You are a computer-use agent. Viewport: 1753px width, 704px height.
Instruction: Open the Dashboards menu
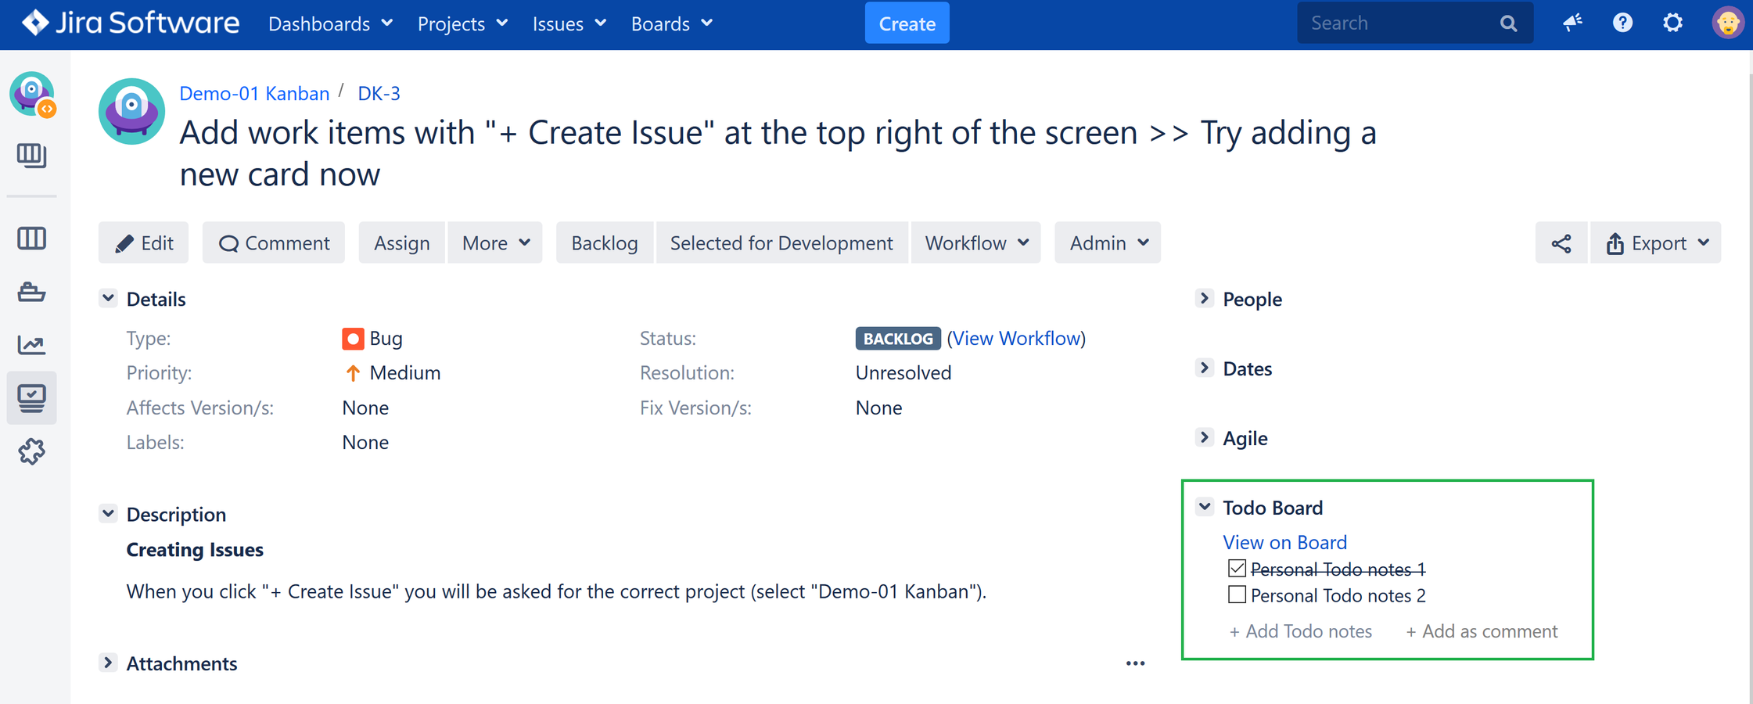coord(330,23)
